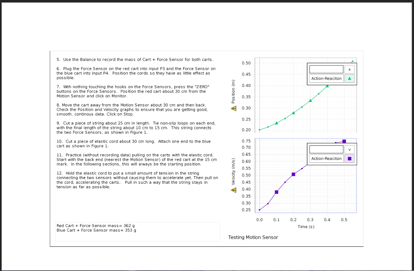Click the warning icon beside Position axis
Screen dimensions: 414x271
click(x=234, y=109)
